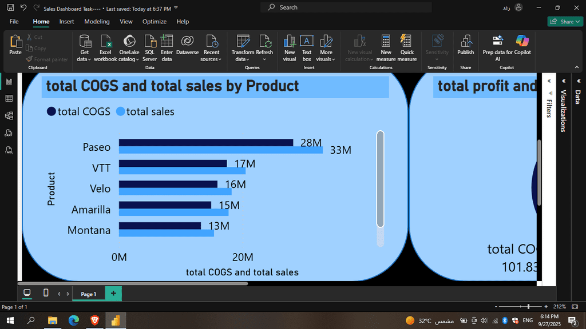
Task: Click the Share button
Action: [x=565, y=22]
